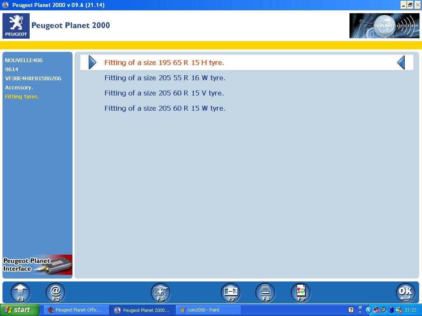Image resolution: width=422 pixels, height=316 pixels.
Task: Switch to Peugeot Planet 2000 taskbar item
Action: pos(143,310)
